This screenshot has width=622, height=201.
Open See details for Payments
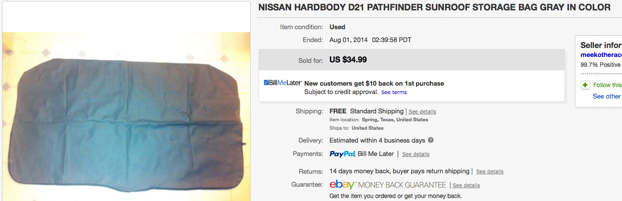(x=415, y=154)
